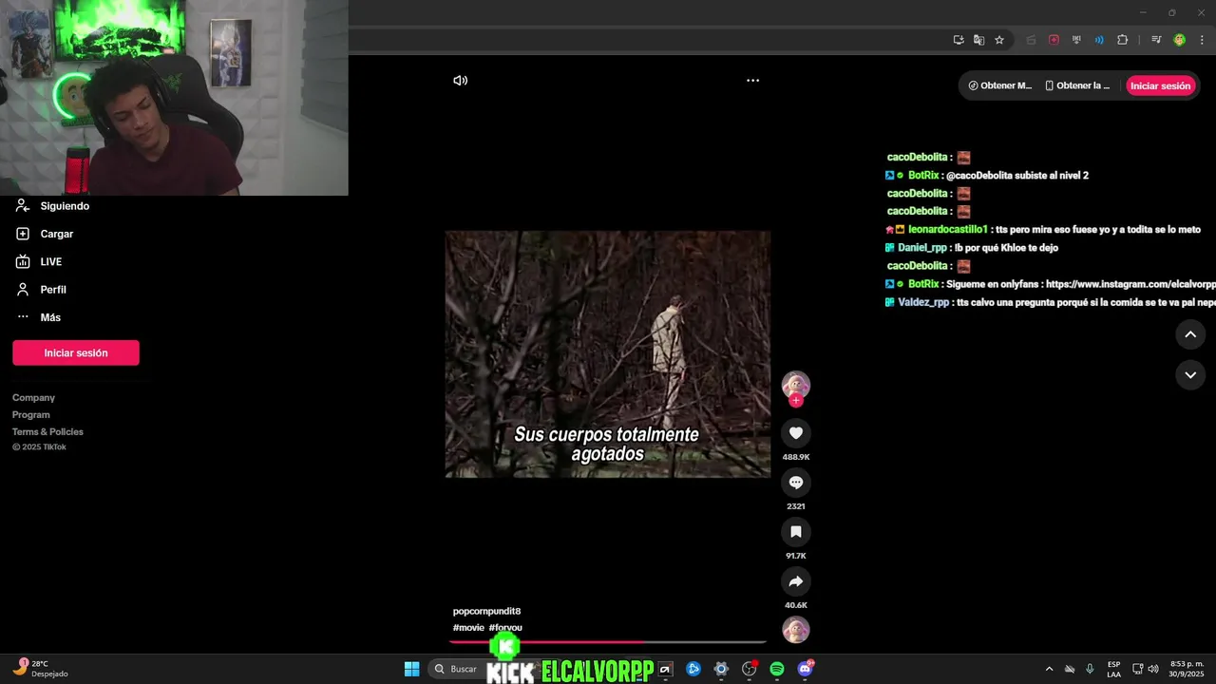Screen dimensions: 1216x684
Task: Follow the creator with the plus badge
Action: tap(796, 401)
